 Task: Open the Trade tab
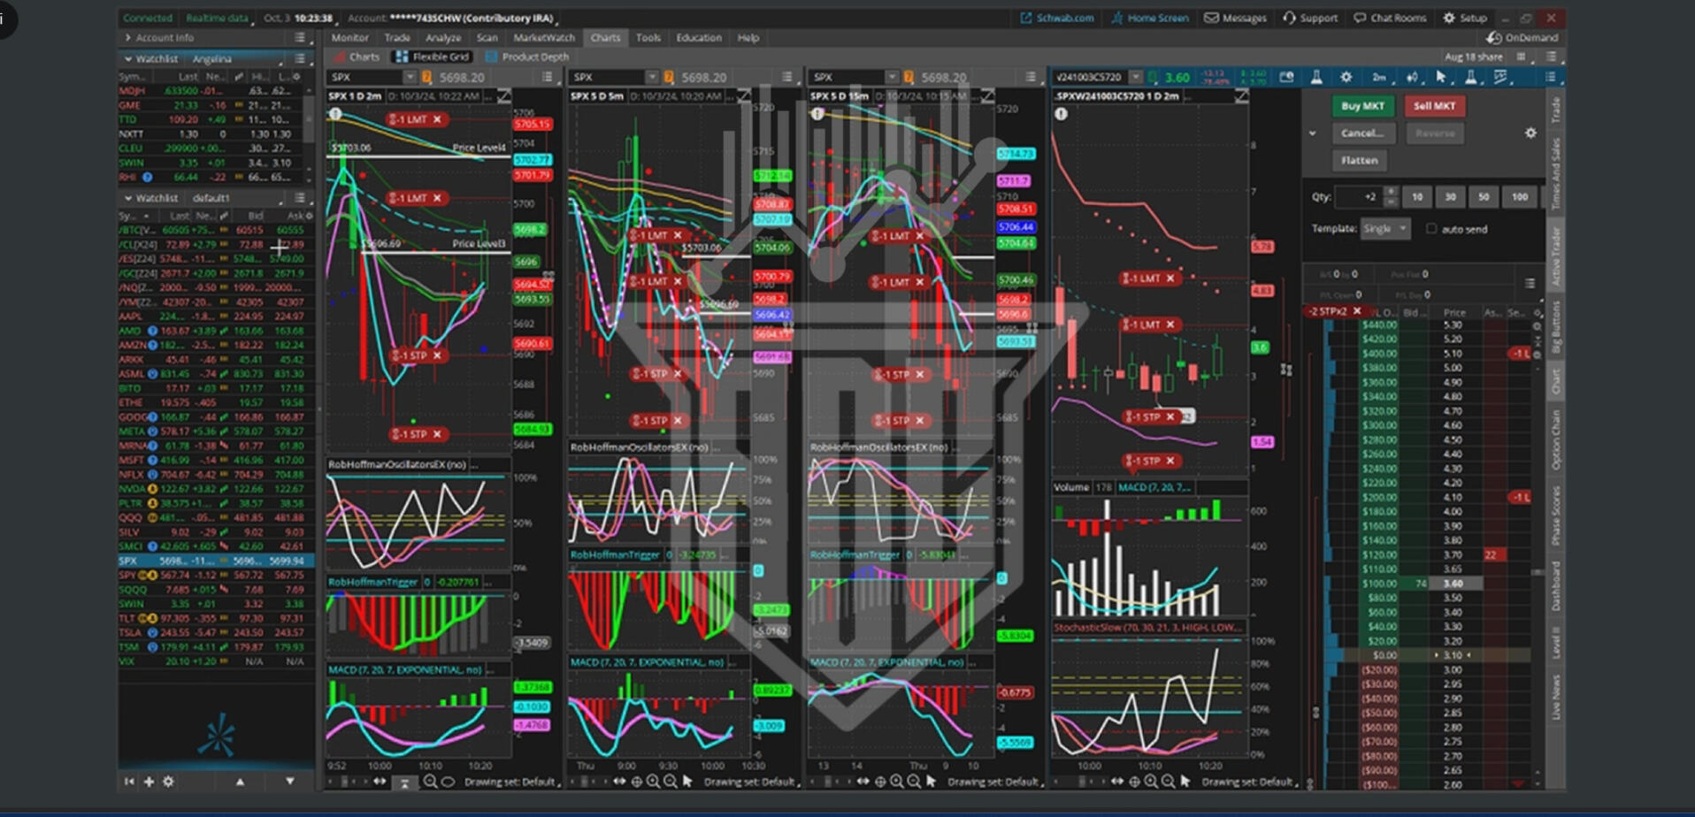pyautogui.click(x=397, y=37)
